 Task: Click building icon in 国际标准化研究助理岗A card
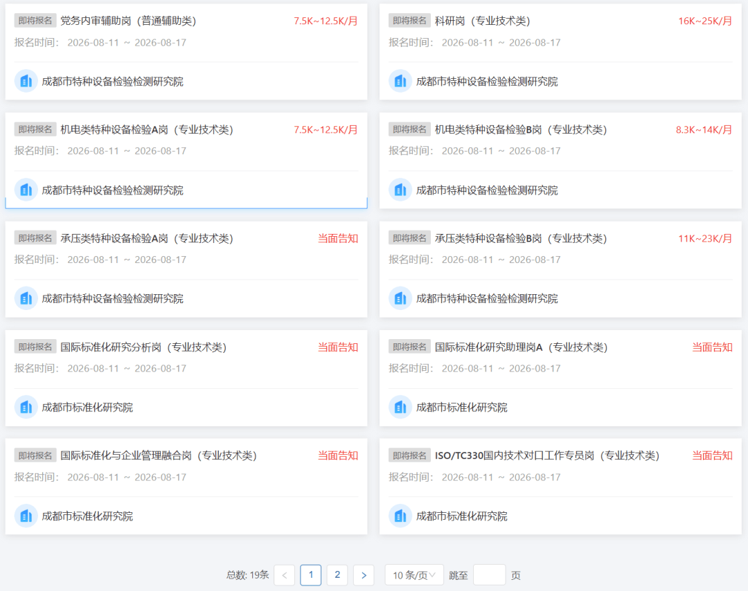pyautogui.click(x=400, y=407)
